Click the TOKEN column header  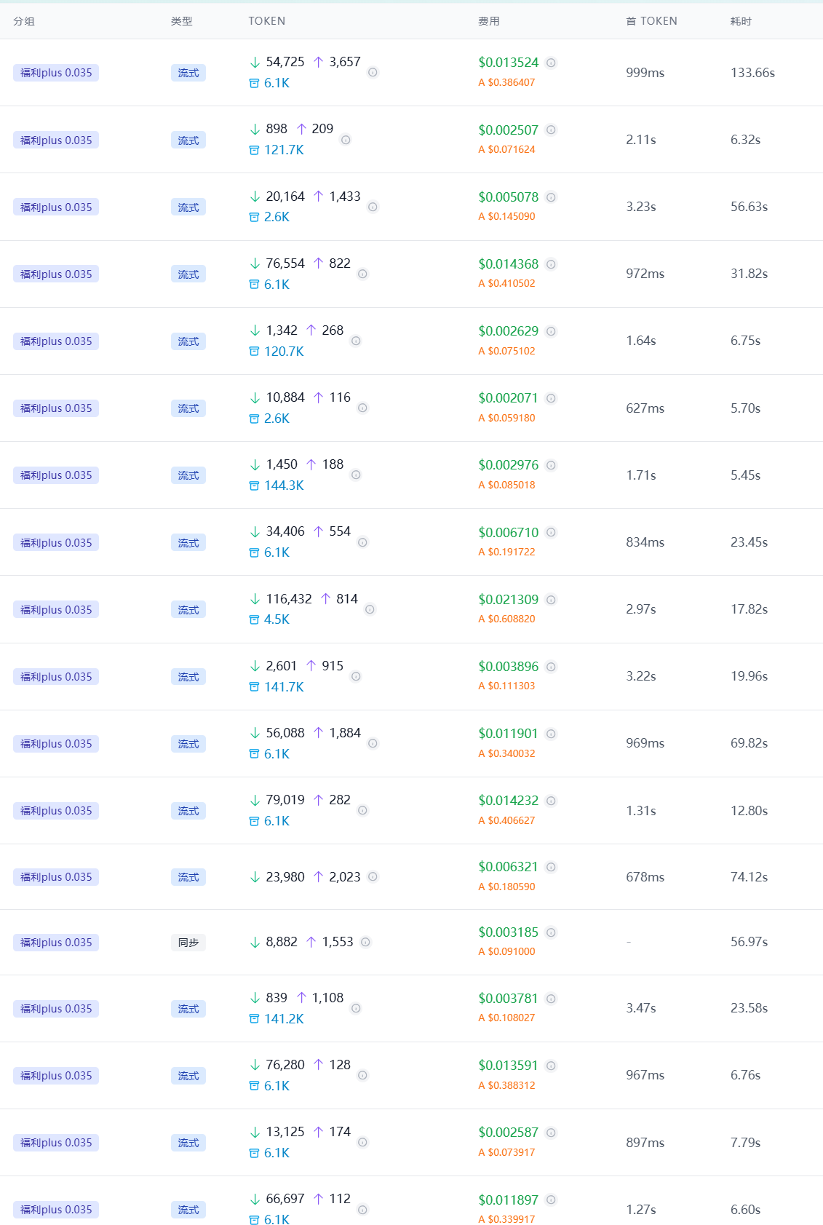(x=267, y=21)
